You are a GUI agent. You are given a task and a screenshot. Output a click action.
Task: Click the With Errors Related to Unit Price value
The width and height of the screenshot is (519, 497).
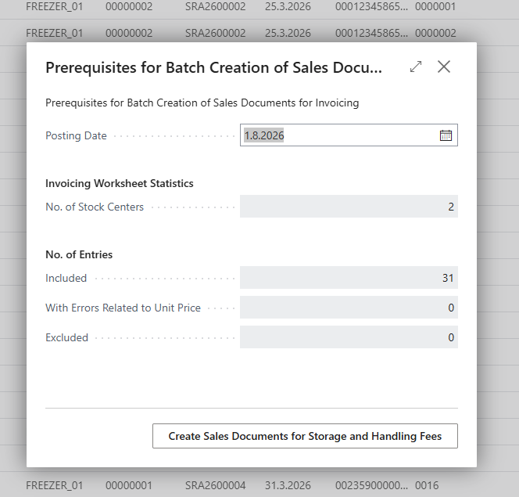(x=349, y=308)
